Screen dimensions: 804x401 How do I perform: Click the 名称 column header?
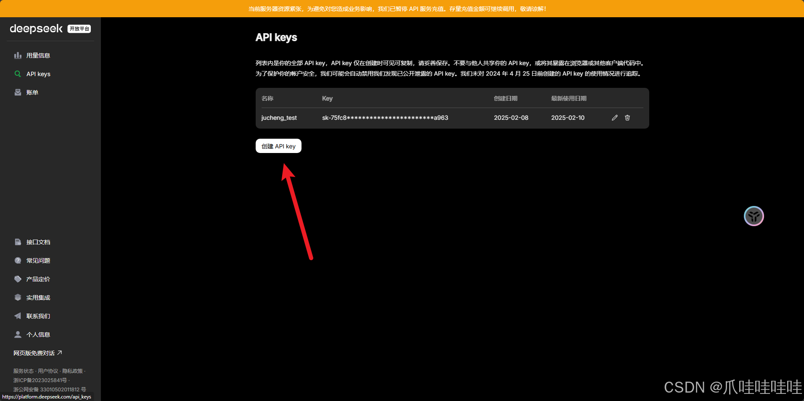(267, 98)
